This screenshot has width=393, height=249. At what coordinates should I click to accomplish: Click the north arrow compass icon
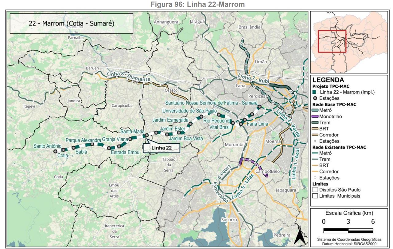tap(301, 236)
